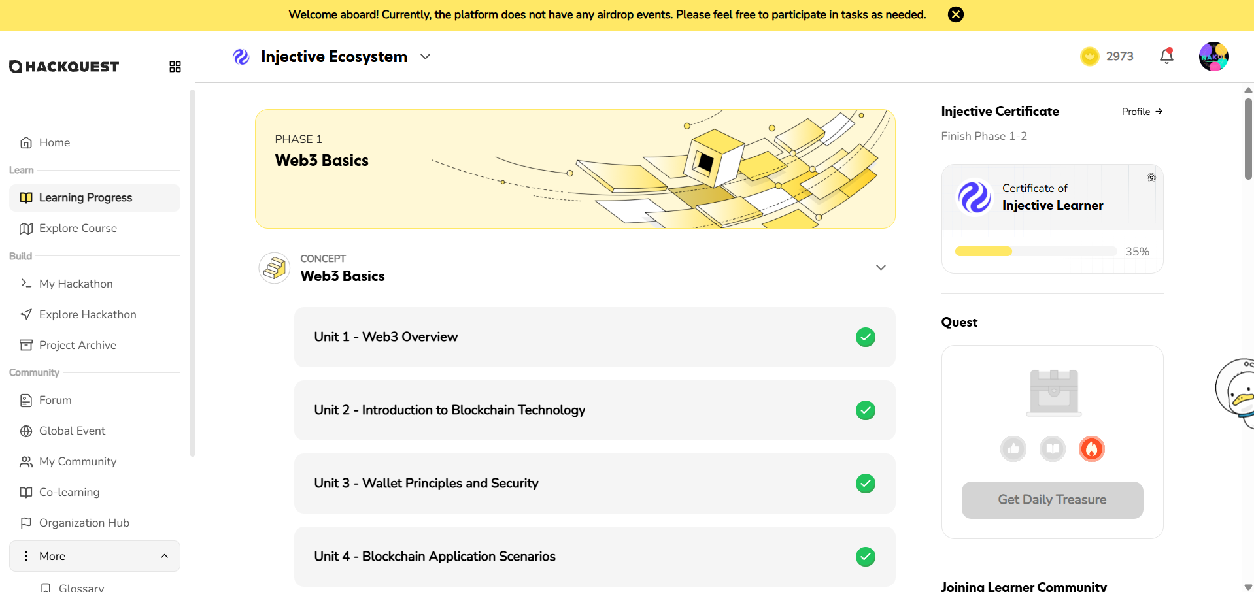
Task: Click the Injective Certificate heading
Action: point(1000,111)
